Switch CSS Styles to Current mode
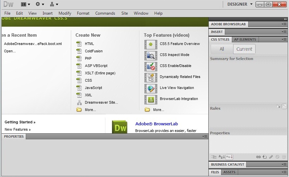The height and width of the screenshot is (177, 289). 244,49
